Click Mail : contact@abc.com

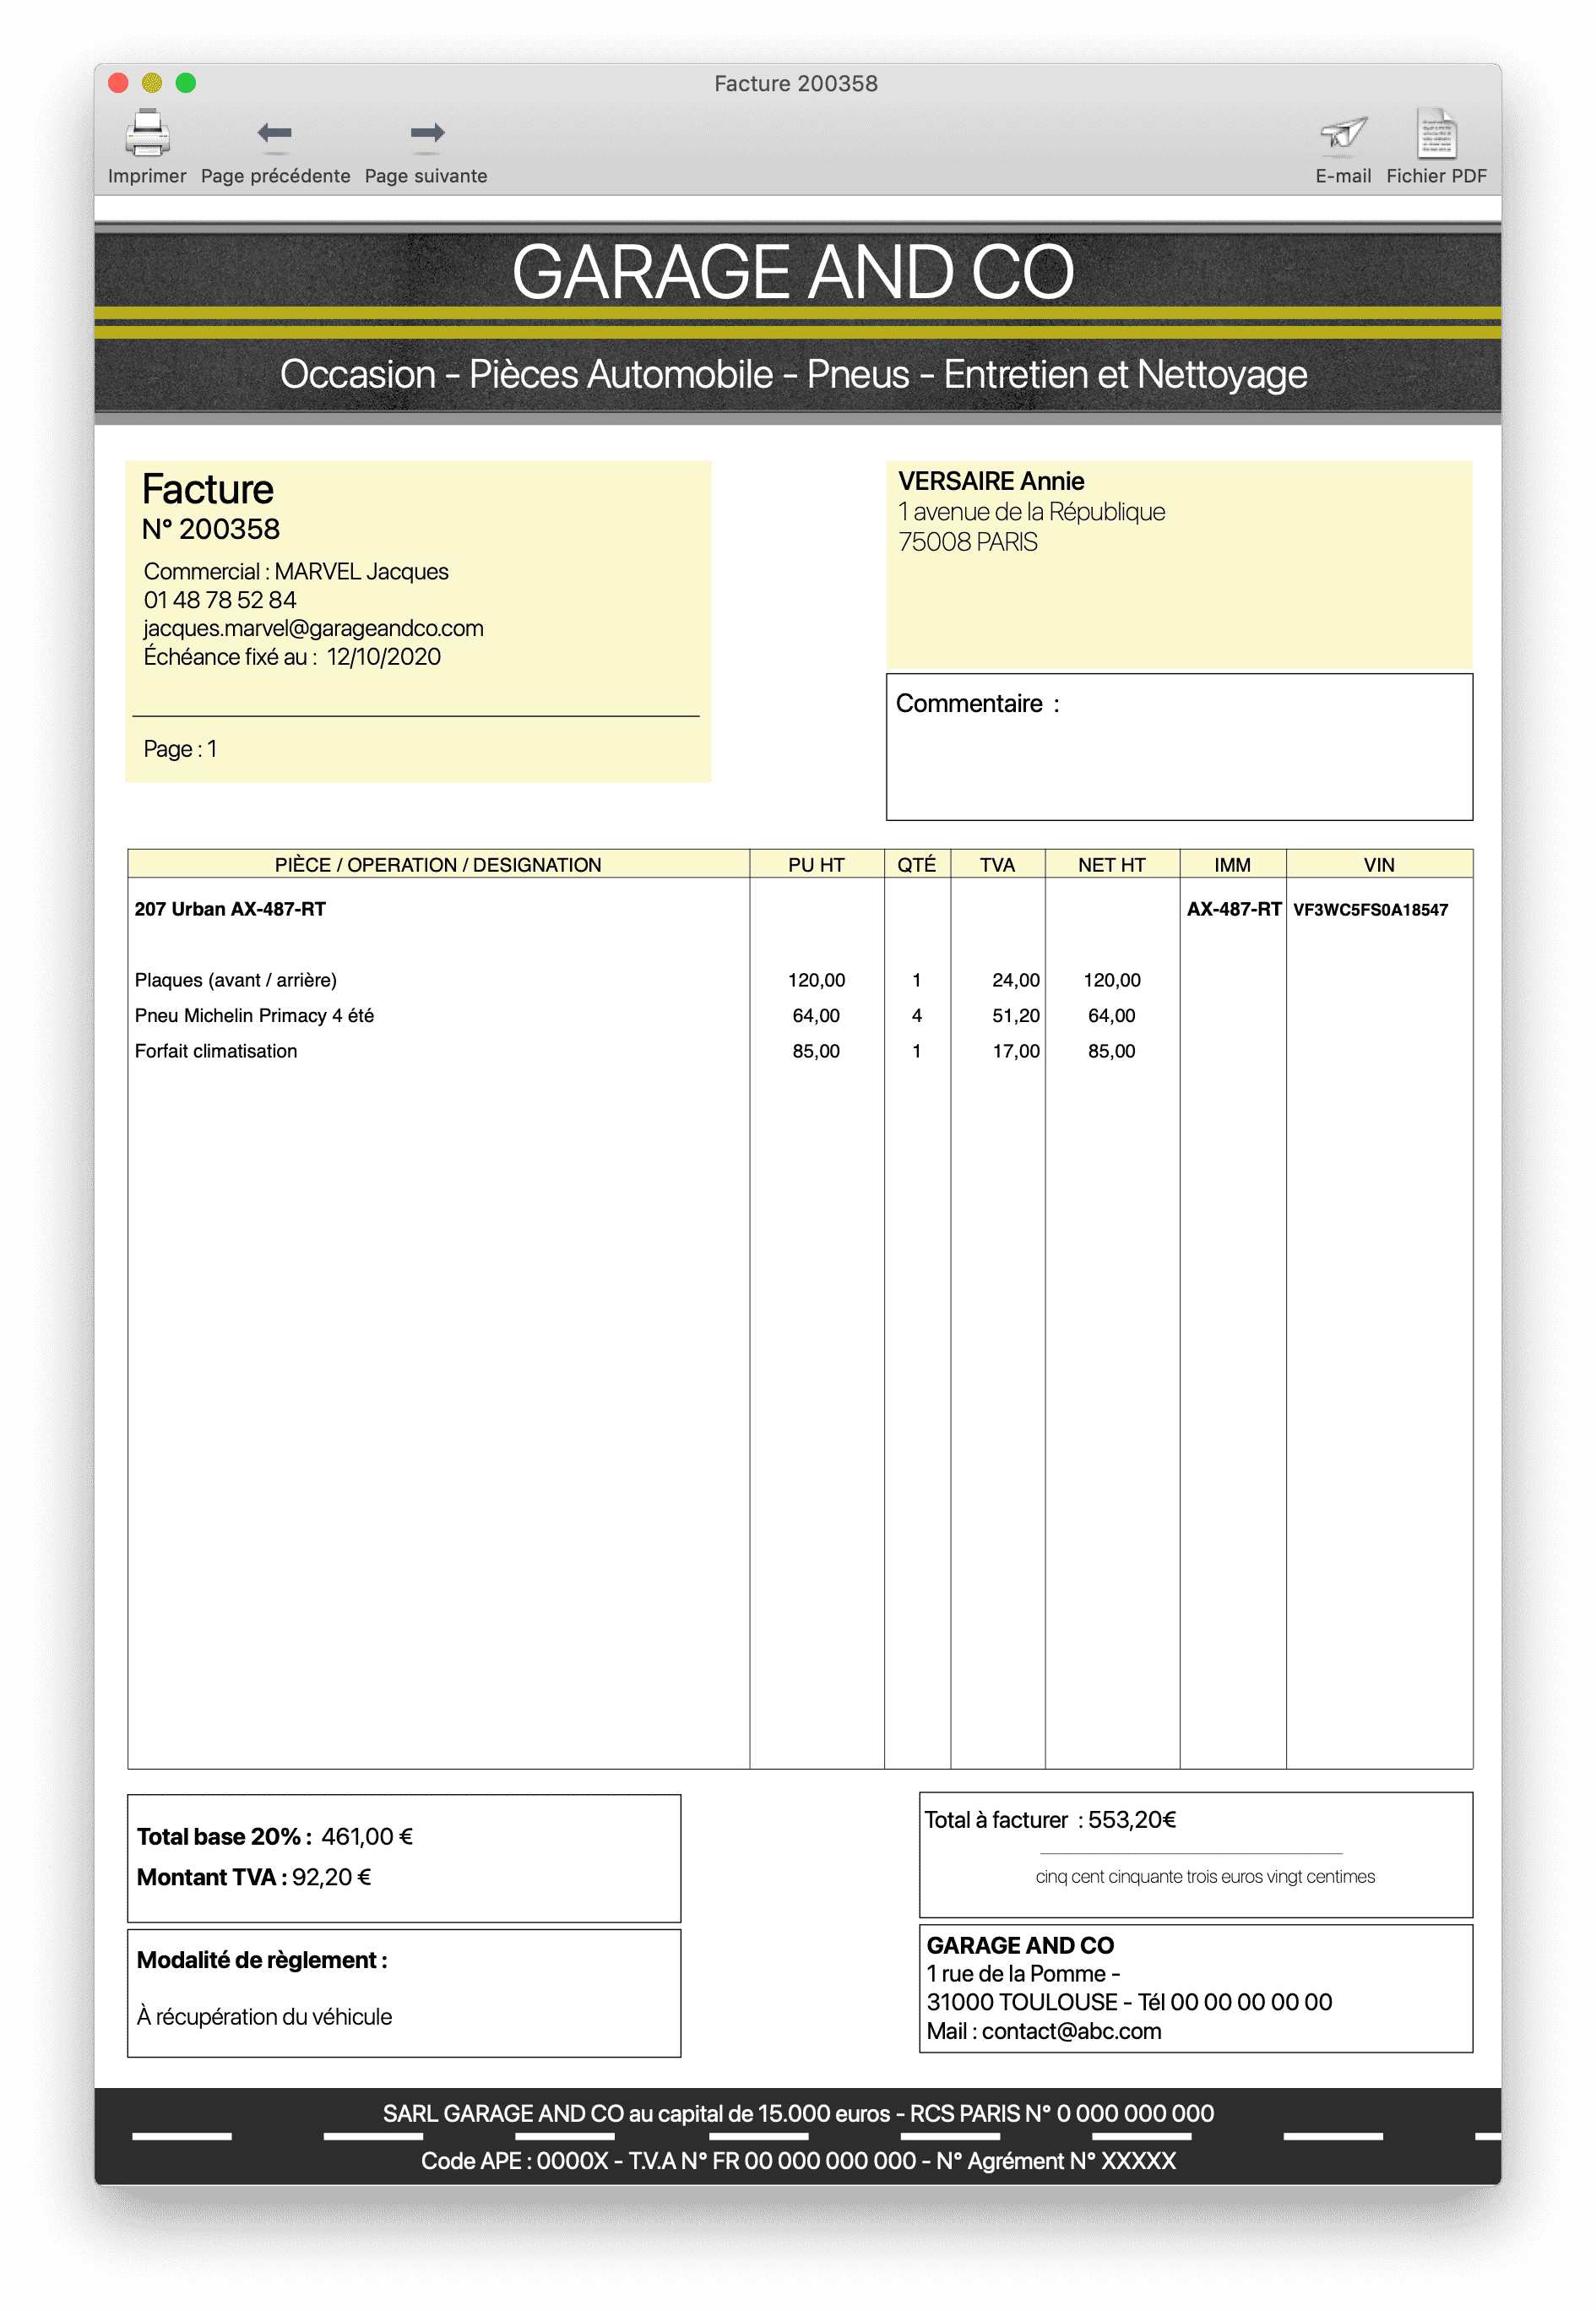1044,2031
